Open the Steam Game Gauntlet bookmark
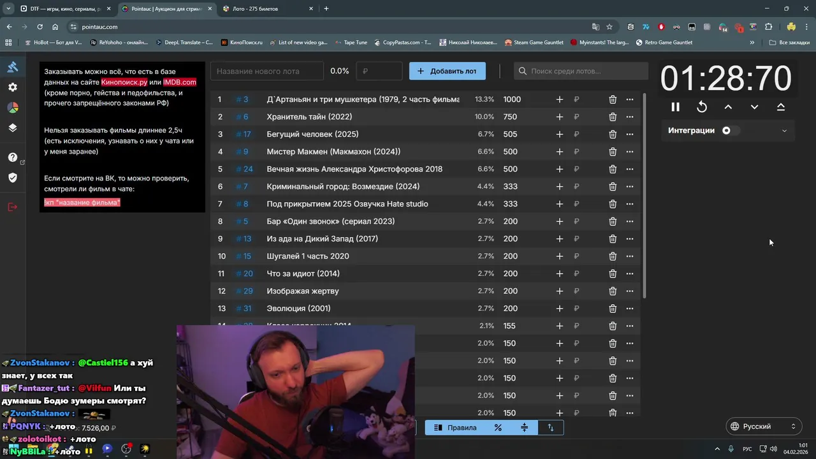The image size is (816, 459). tap(534, 43)
